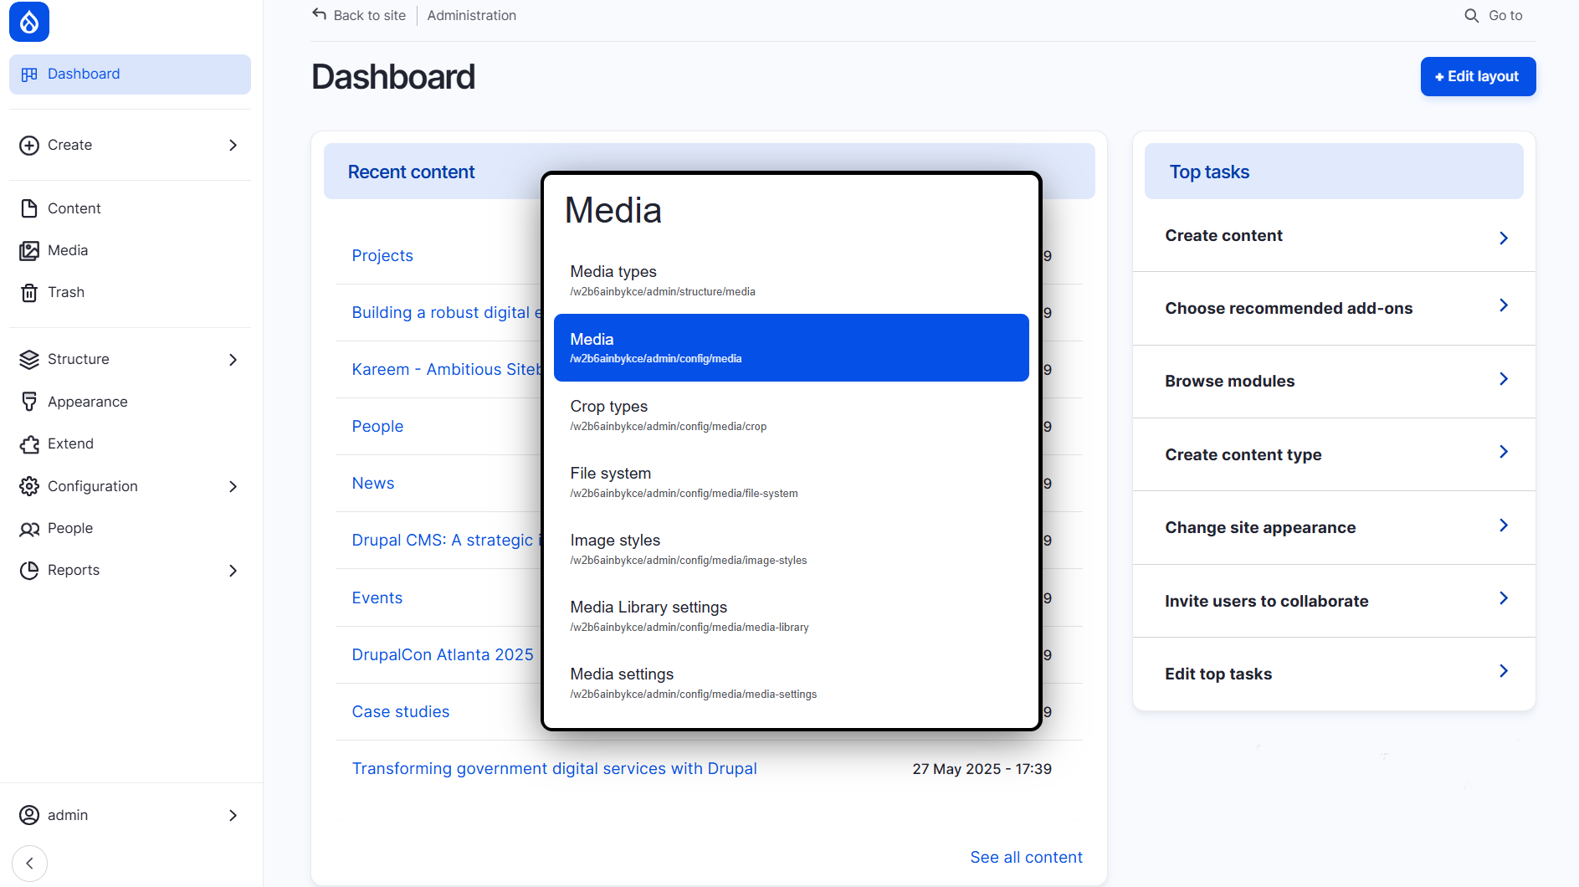Viewport: 1579px width, 887px height.
Task: Click the chevron beside Browse modules
Action: pos(1504,379)
